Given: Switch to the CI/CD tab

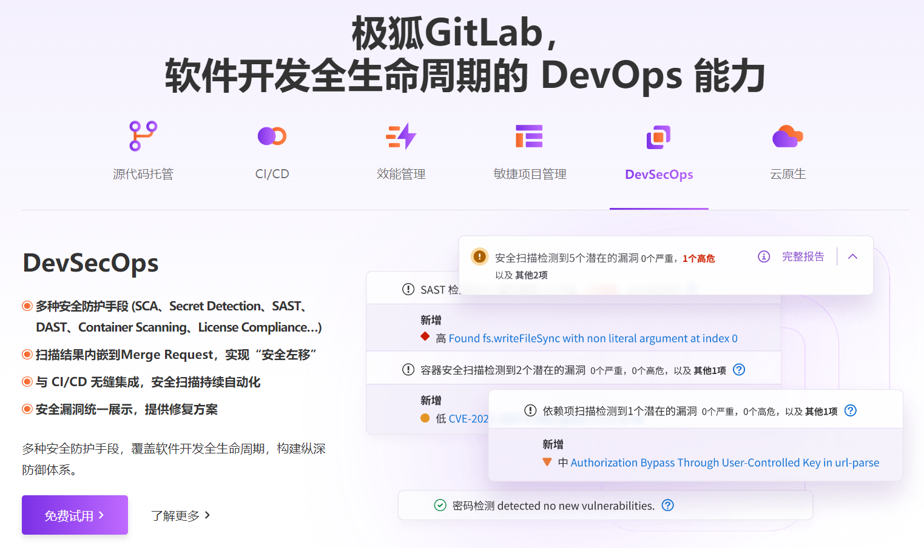Looking at the screenshot, I should pos(272,175).
